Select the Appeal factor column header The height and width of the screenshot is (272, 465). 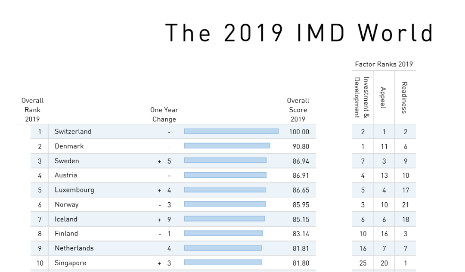383,97
